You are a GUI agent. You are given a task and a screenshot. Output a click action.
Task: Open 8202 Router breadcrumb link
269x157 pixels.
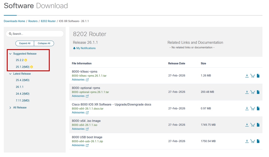coord(48,21)
